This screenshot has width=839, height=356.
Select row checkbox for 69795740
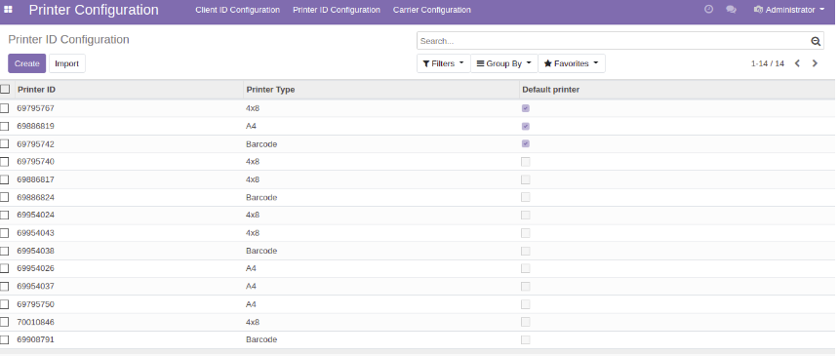[x=4, y=162]
